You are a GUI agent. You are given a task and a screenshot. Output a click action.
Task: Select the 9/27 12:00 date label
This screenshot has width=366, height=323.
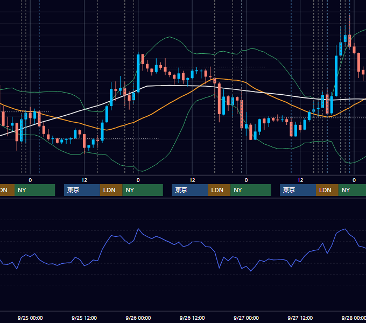point(300,318)
